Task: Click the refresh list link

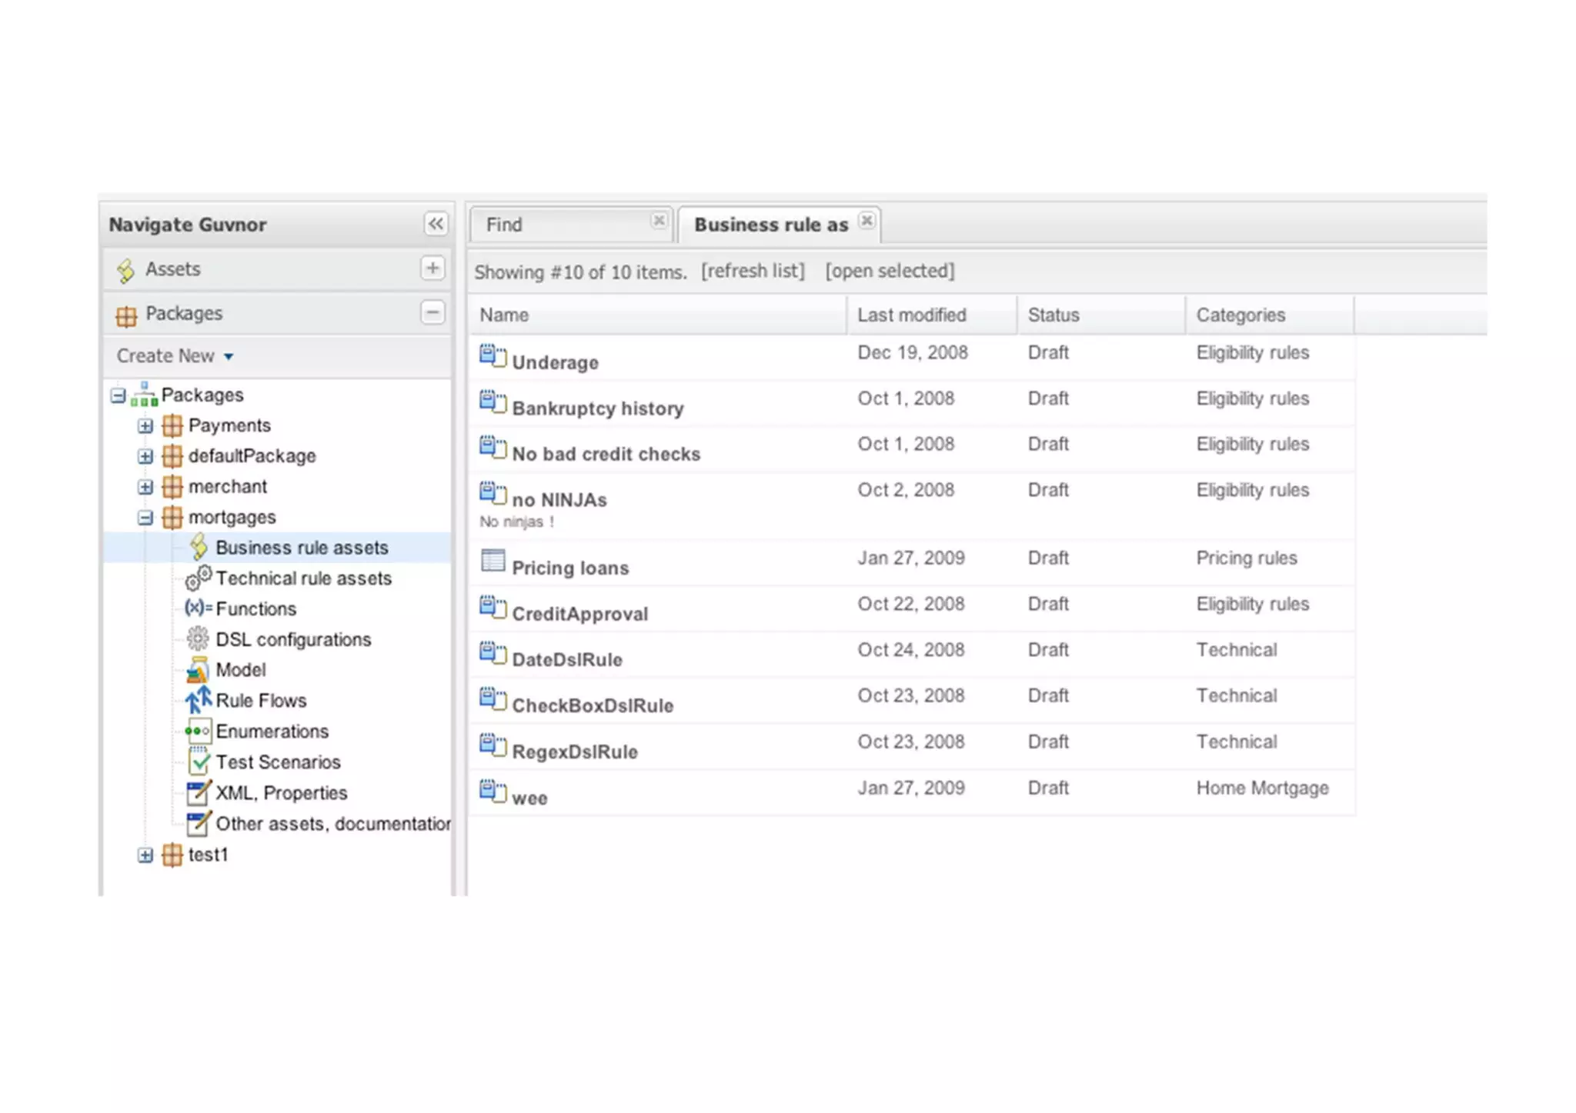Action: pos(753,272)
